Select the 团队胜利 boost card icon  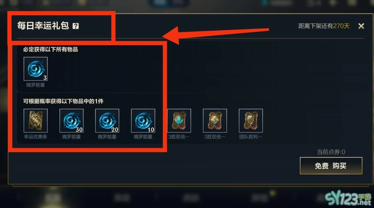point(251,121)
